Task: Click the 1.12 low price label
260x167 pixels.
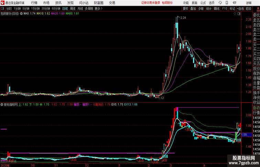Action: click(161, 98)
